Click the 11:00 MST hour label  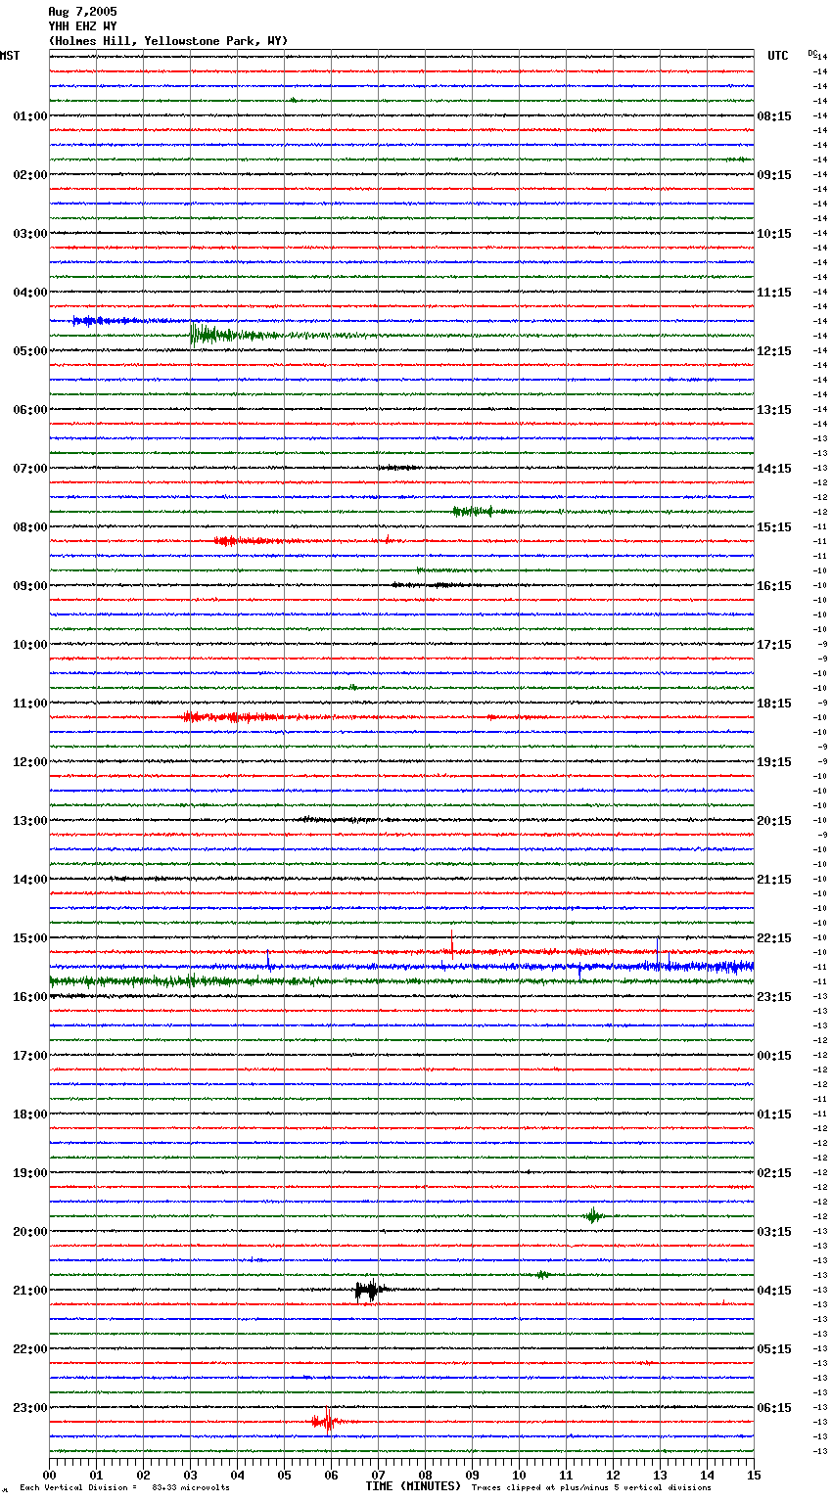coord(30,704)
